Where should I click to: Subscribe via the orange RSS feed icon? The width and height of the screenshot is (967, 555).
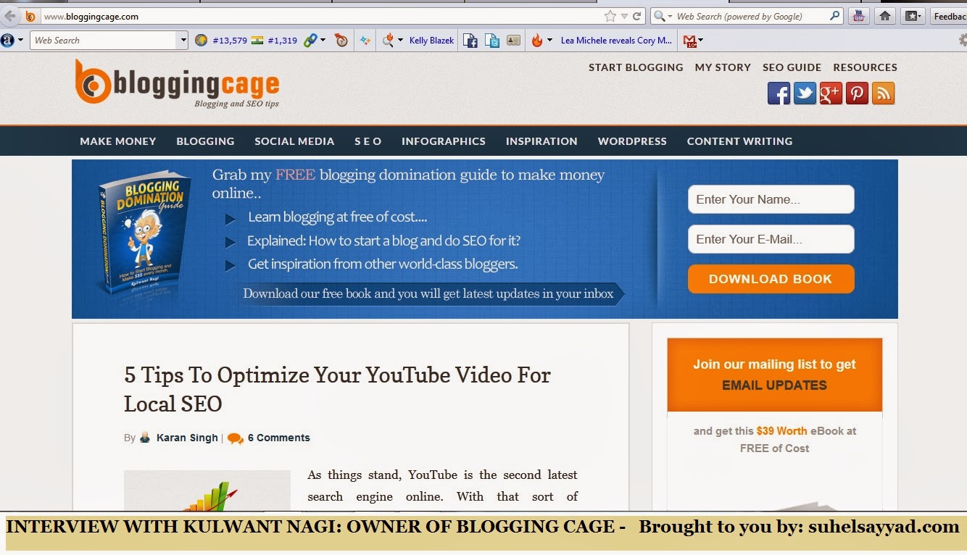coord(883,93)
